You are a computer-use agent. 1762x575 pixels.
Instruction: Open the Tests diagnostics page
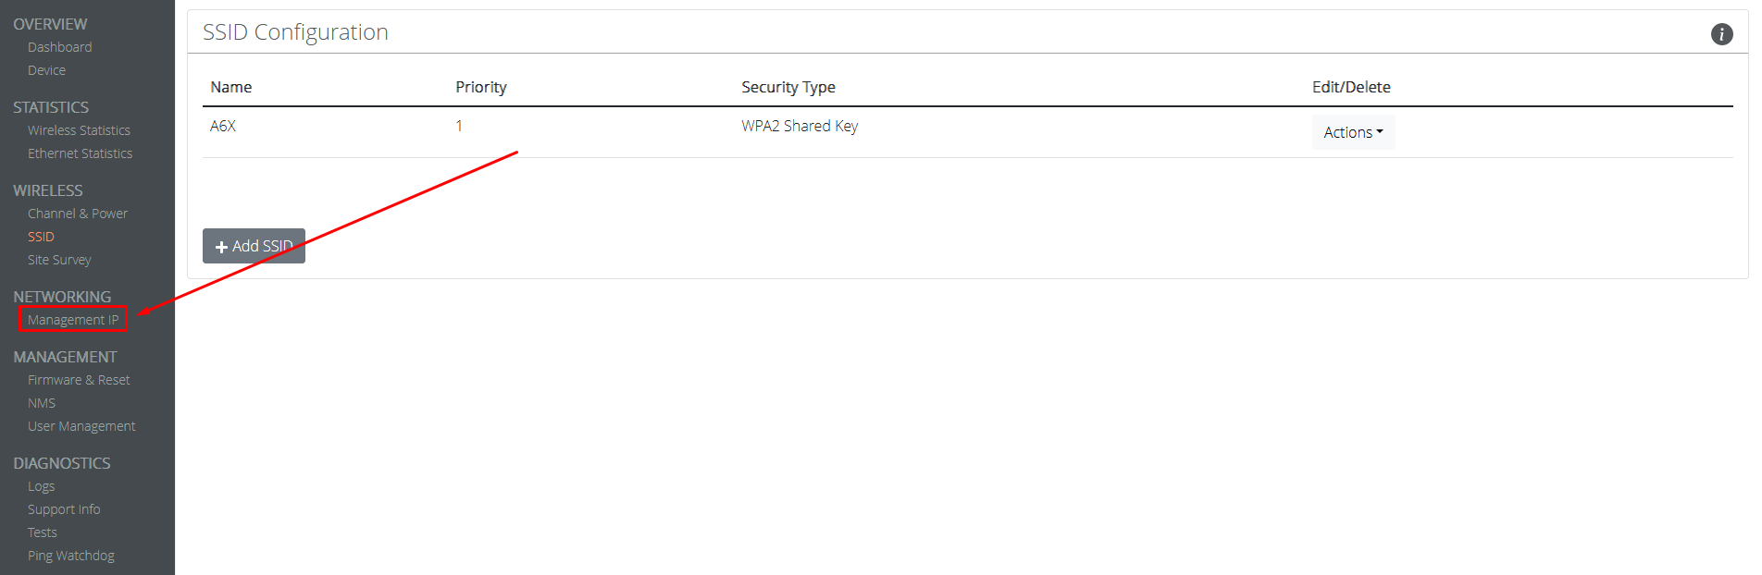pos(43,532)
